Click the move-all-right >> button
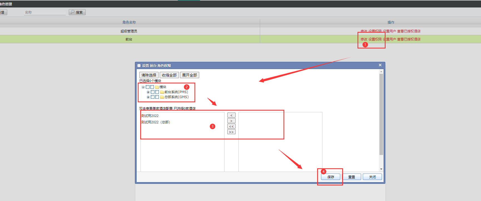This screenshot has height=201, width=481. pyautogui.click(x=231, y=132)
